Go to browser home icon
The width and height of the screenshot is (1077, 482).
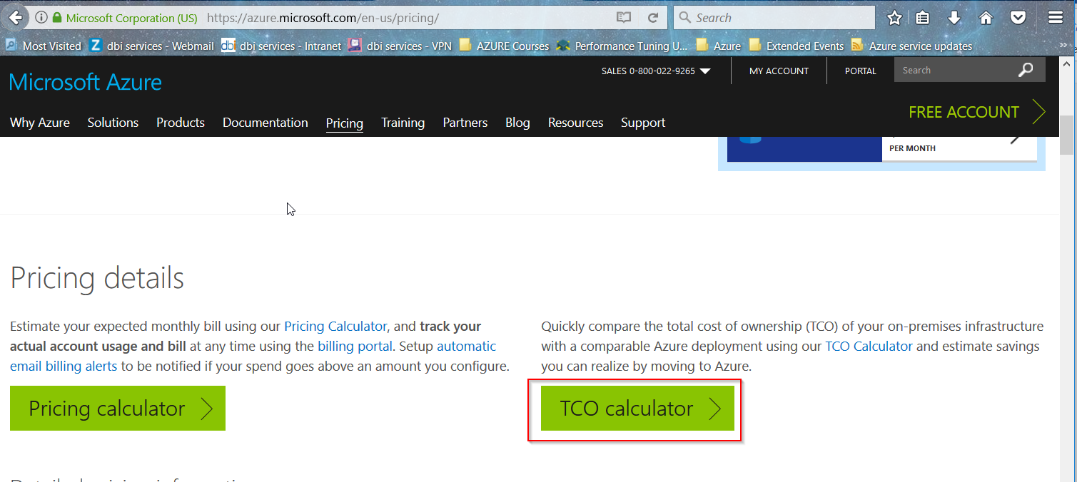click(986, 18)
